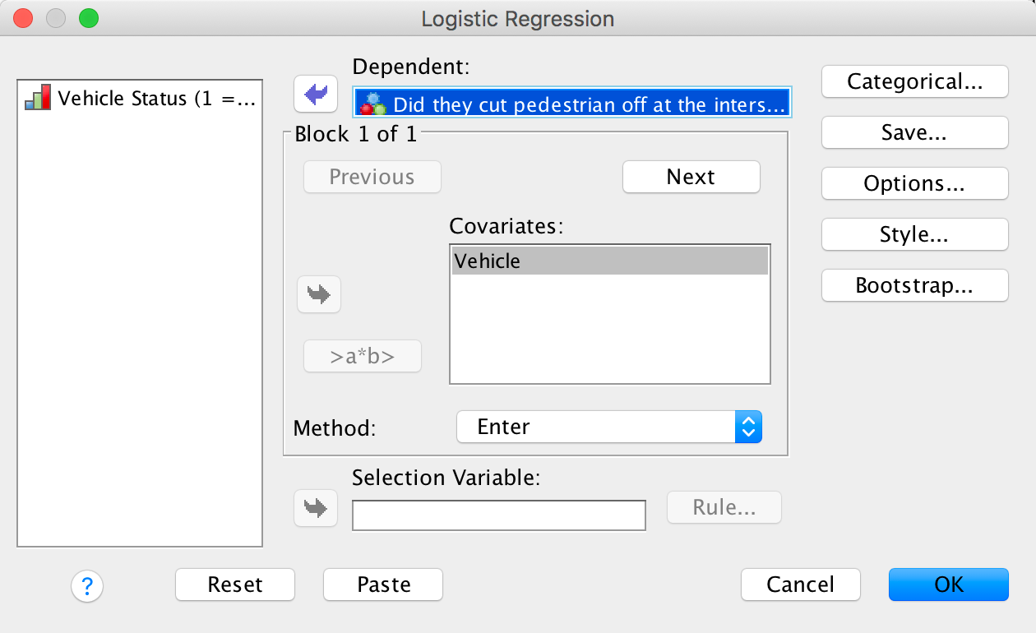Click inside the Selection Variable field
1036x633 pixels.
498,515
